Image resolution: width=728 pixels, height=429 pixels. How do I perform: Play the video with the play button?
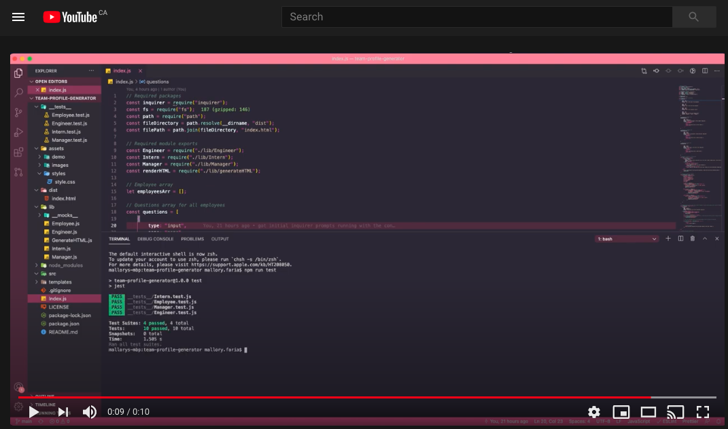pos(34,412)
